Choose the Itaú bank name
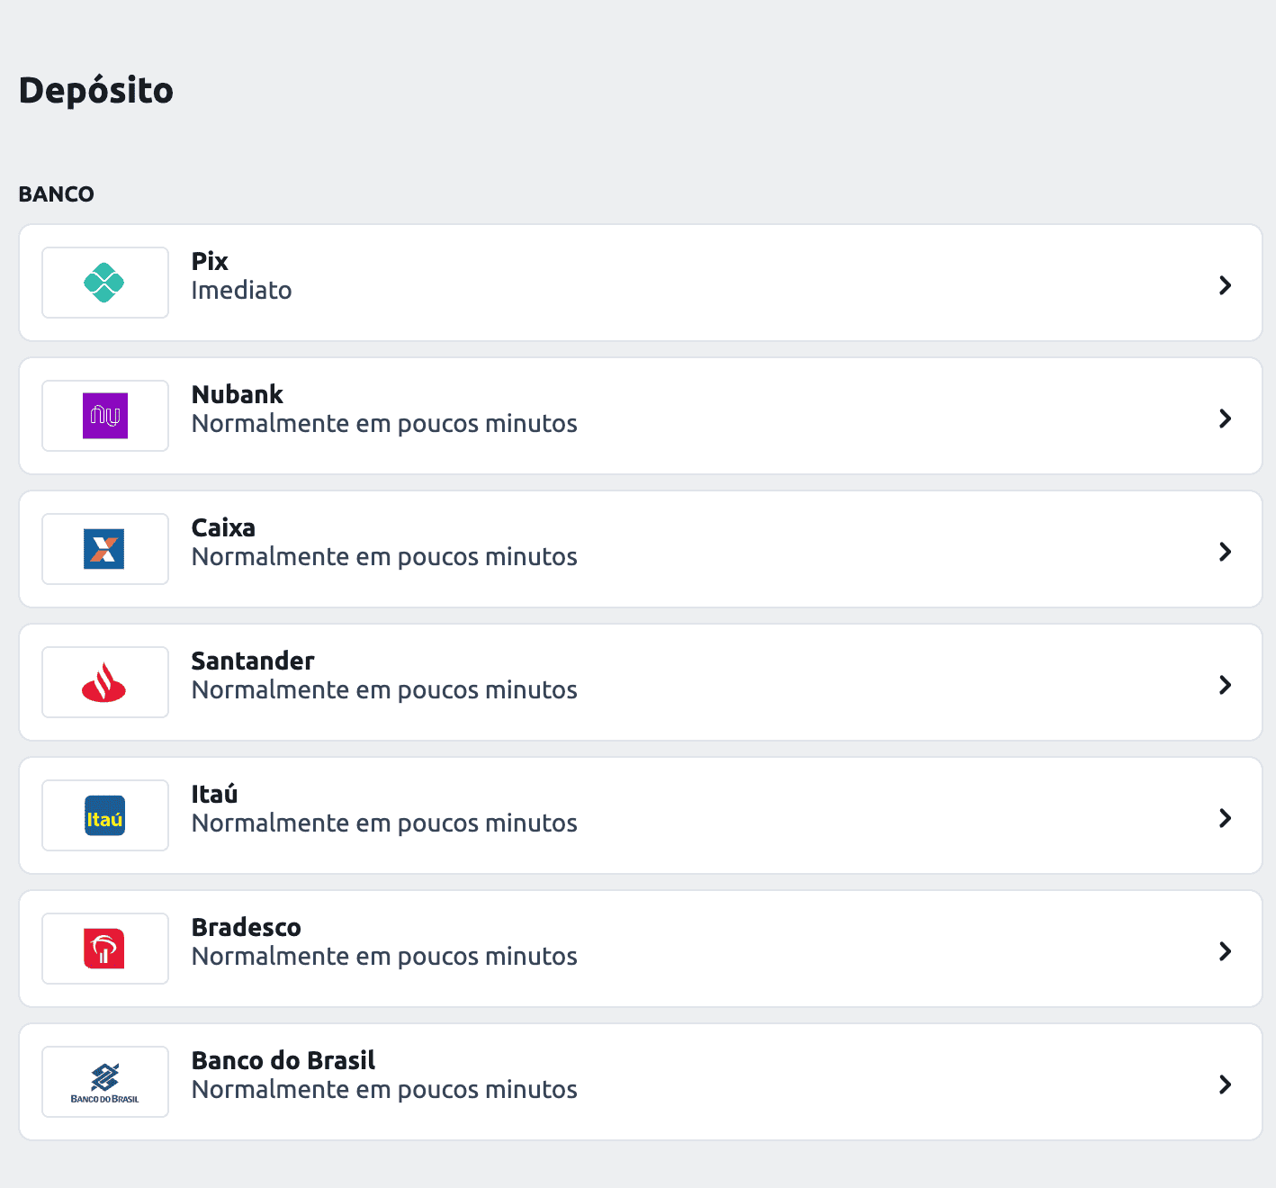The width and height of the screenshot is (1276, 1188). click(215, 794)
